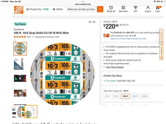The image size is (166, 124).
Task: Click the Florida City store selector
Action: point(37,9)
